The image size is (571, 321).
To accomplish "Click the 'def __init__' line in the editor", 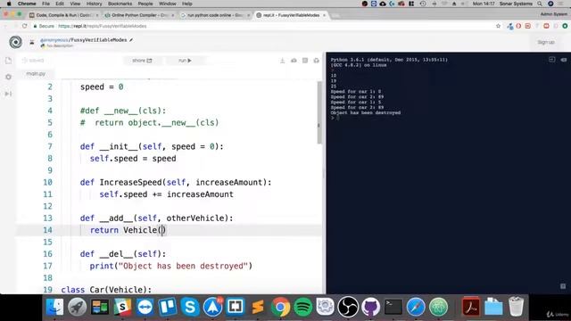I will coord(152,146).
